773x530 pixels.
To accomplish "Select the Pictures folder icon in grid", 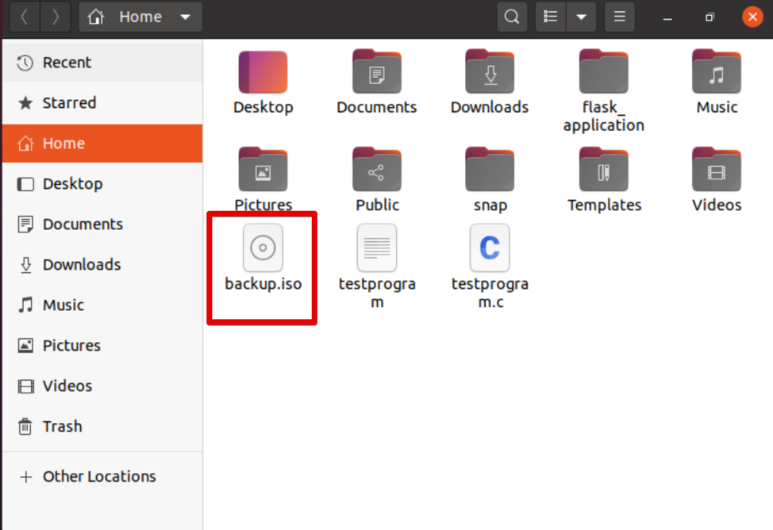I will (263, 169).
